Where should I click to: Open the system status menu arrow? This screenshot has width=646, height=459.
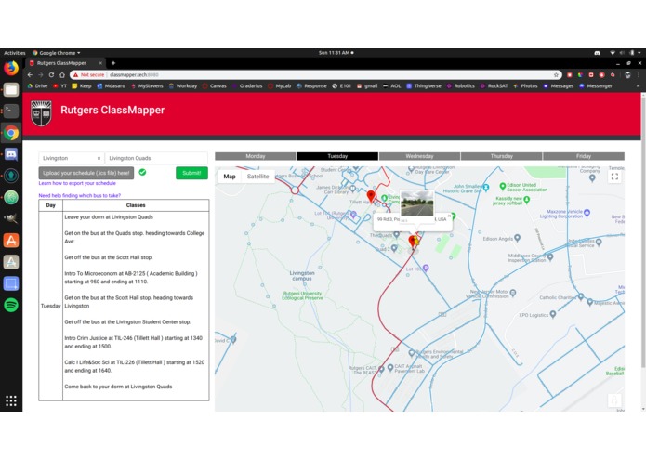[639, 53]
